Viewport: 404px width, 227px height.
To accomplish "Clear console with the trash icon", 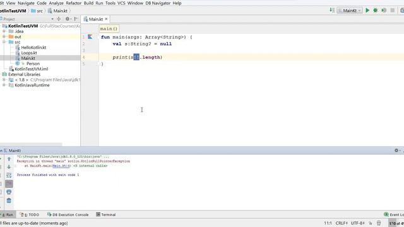I will 9,201.
